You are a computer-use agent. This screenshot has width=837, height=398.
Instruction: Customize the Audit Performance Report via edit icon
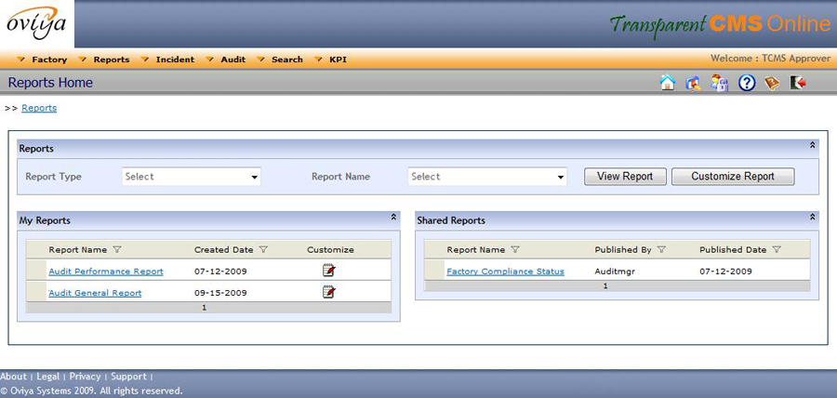point(328,271)
